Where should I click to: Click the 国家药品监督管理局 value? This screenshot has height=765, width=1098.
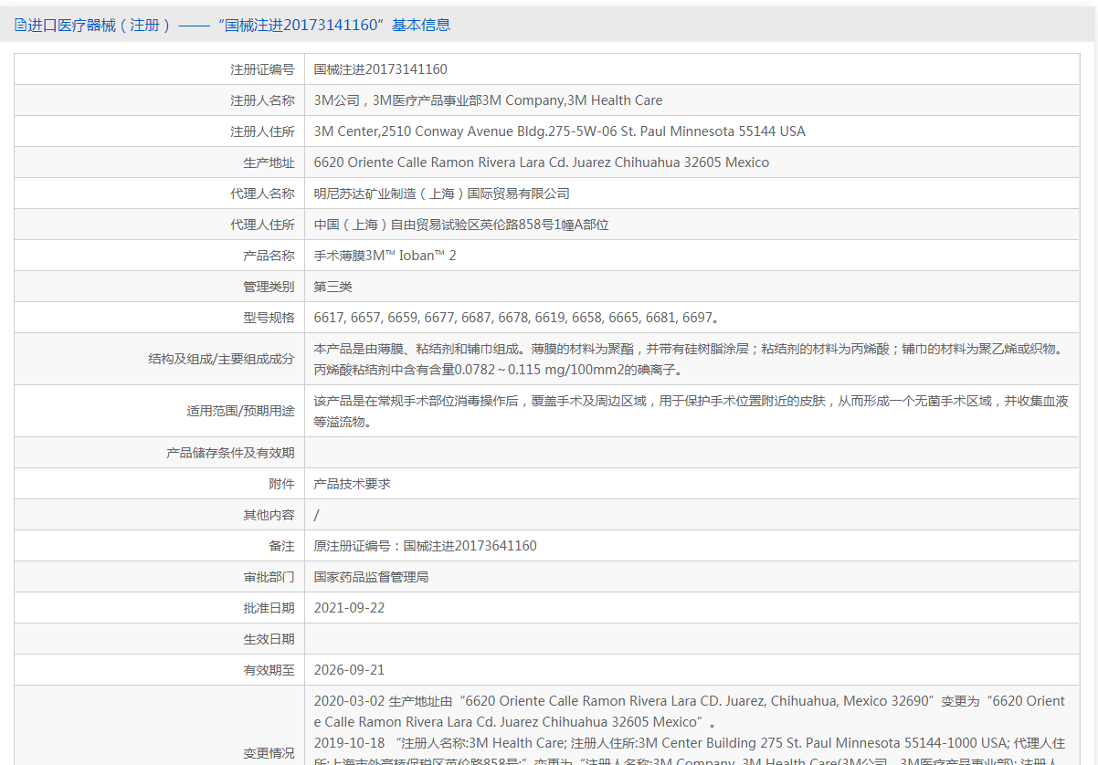tap(372, 577)
